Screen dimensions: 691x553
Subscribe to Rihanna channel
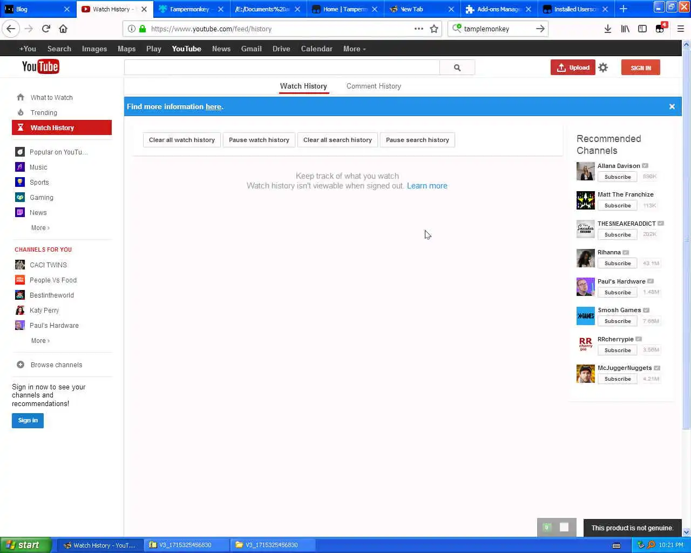point(618,264)
